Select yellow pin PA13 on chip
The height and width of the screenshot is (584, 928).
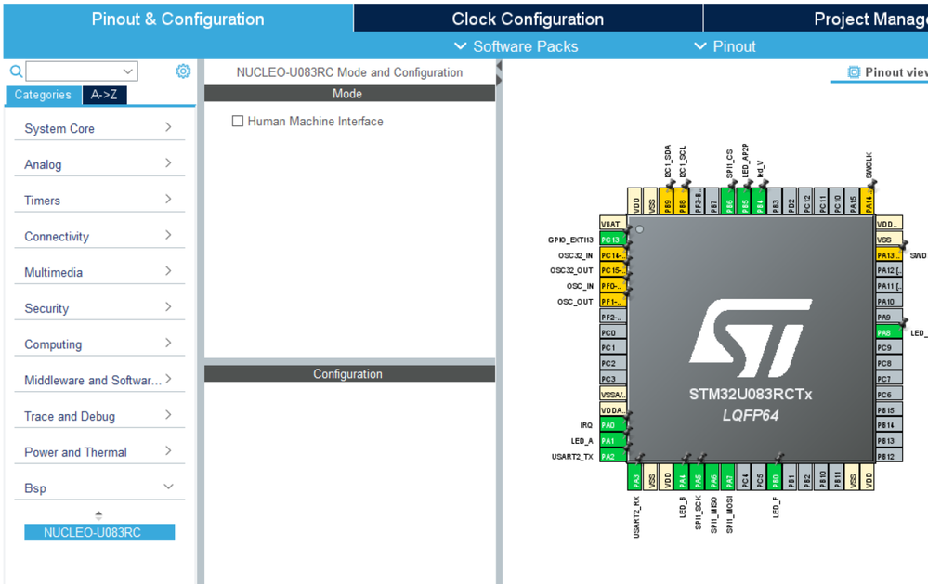[889, 255]
